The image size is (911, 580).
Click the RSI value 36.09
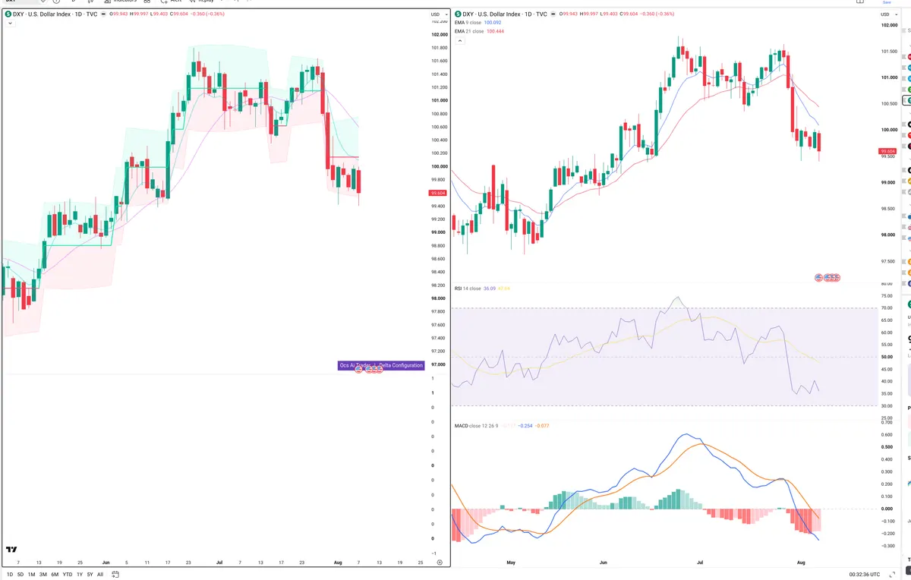490,288
